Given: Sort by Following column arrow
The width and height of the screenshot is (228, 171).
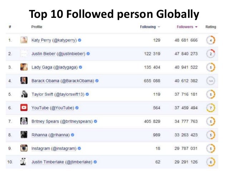Looking at the screenshot, I should click(x=159, y=27).
